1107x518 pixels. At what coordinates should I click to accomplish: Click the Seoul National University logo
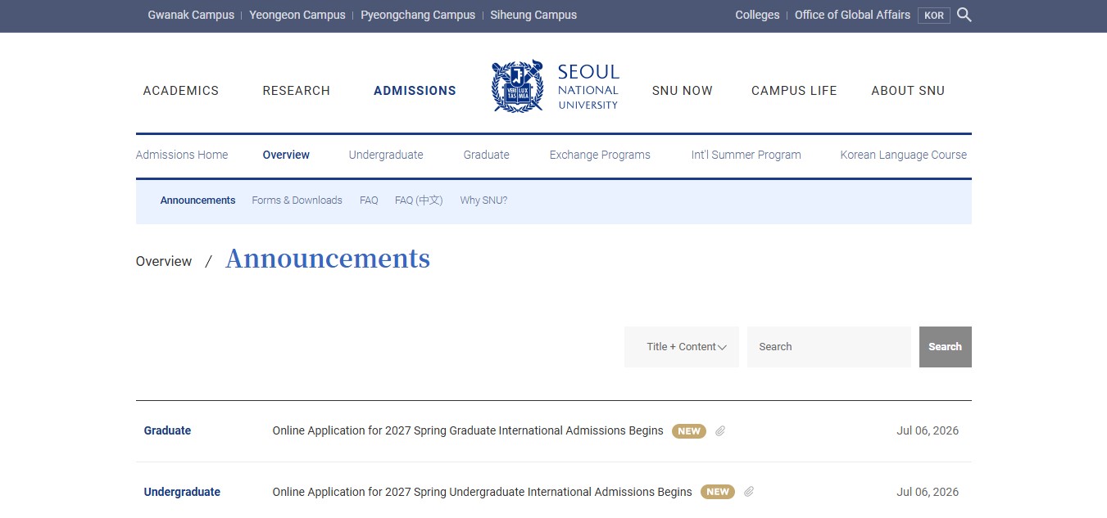(556, 86)
